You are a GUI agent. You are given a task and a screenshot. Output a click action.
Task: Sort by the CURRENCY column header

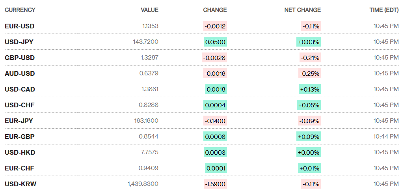20,10
